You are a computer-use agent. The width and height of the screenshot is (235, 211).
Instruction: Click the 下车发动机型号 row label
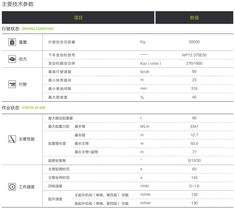(62, 55)
